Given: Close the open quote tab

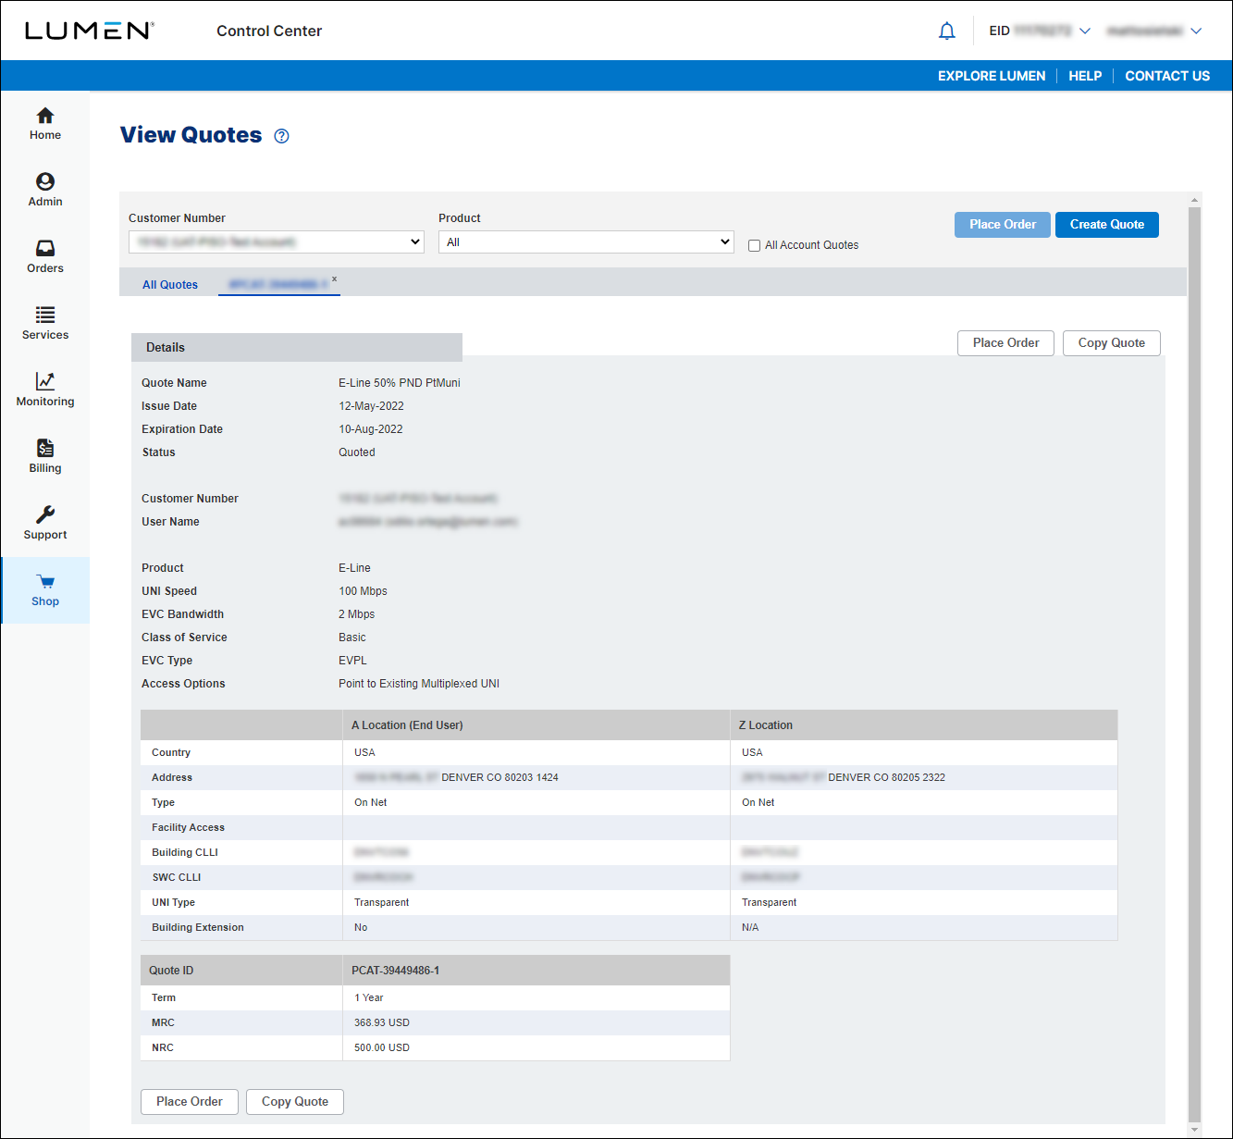Looking at the screenshot, I should coord(334,279).
